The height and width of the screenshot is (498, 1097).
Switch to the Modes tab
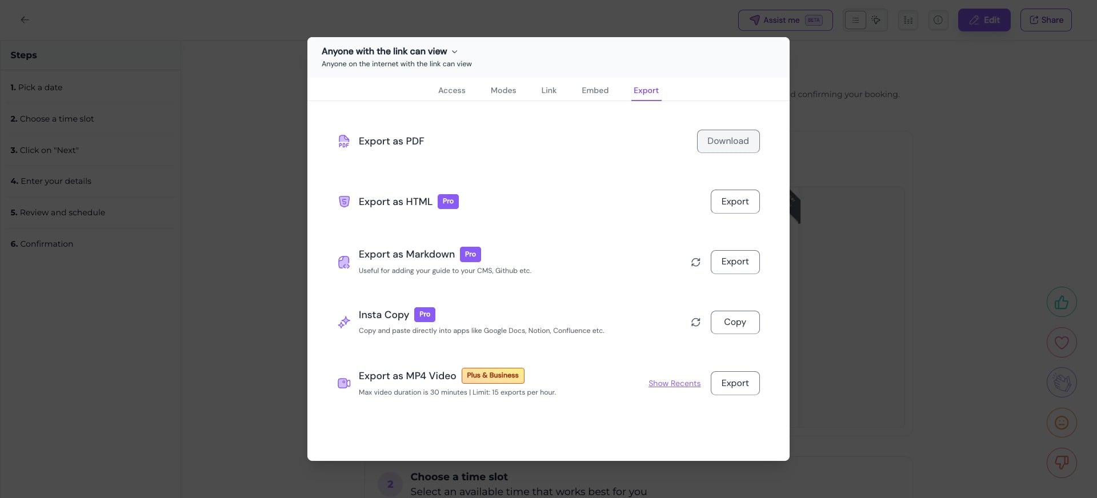tap(503, 90)
